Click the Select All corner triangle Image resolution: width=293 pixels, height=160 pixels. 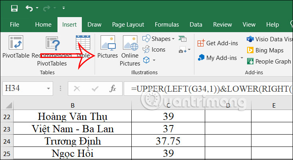(8, 105)
